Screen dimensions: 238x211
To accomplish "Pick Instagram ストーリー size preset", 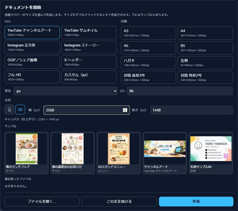I will tap(89, 47).
